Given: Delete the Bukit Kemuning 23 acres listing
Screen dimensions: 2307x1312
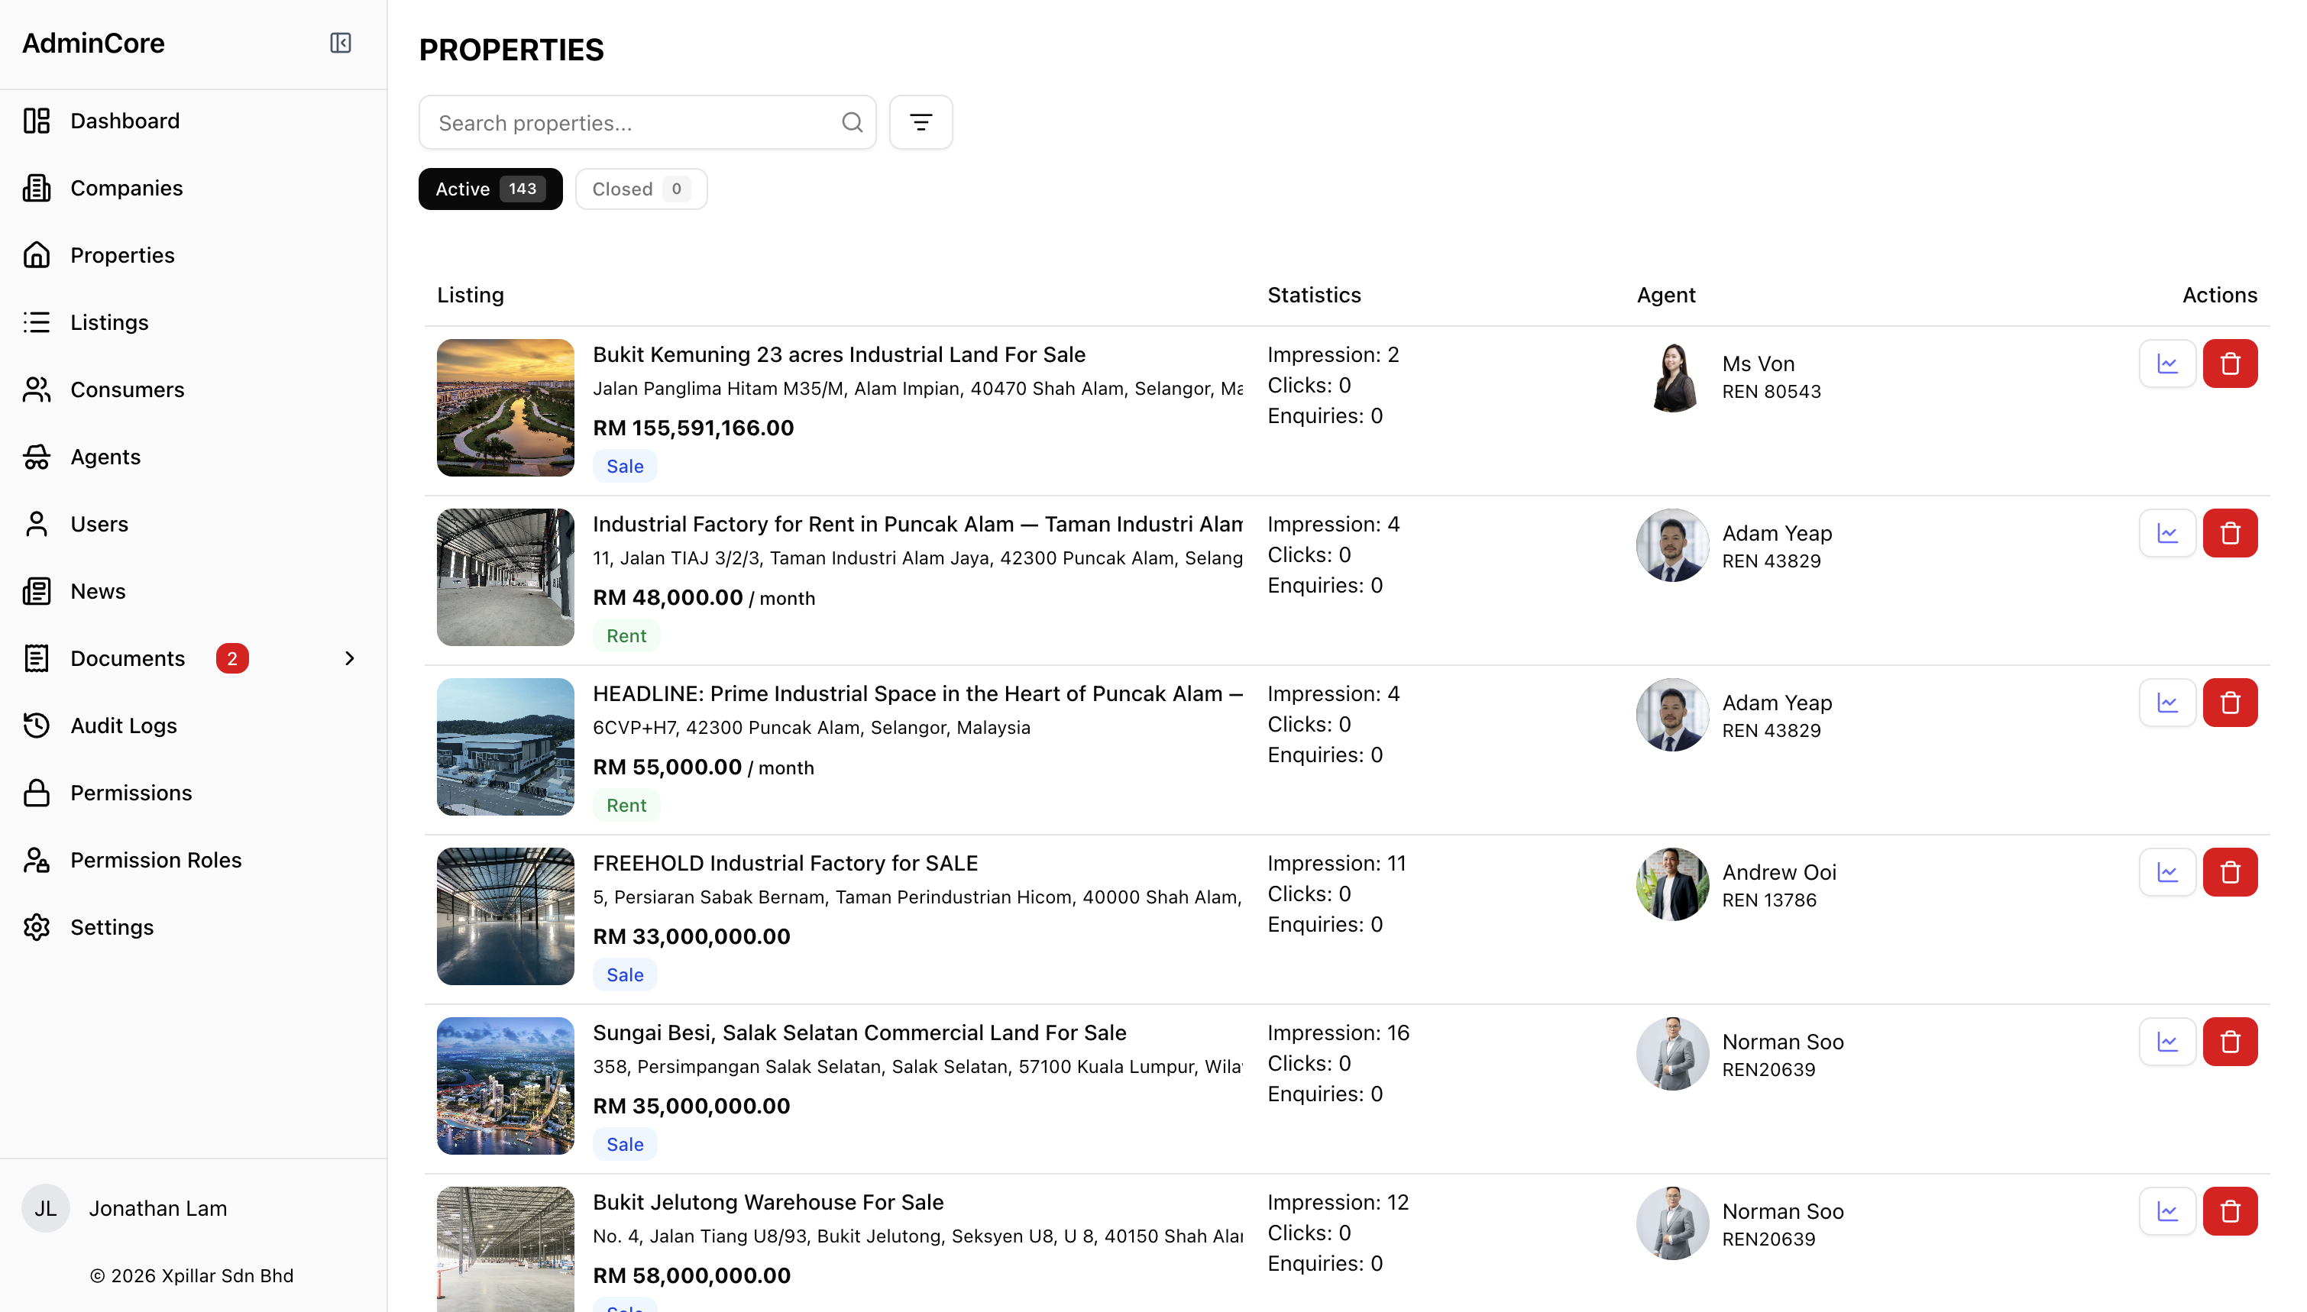Looking at the screenshot, I should pos(2230,364).
